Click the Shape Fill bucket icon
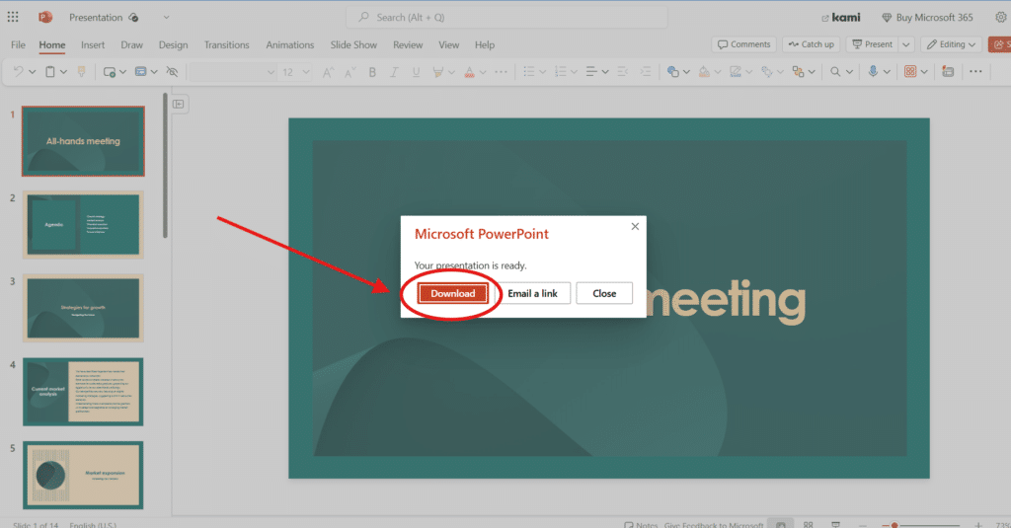Image resolution: width=1011 pixels, height=528 pixels. 704,72
